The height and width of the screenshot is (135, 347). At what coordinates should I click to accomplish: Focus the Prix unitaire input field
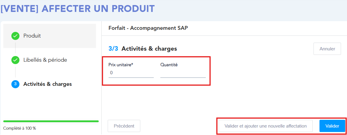click(x=131, y=73)
